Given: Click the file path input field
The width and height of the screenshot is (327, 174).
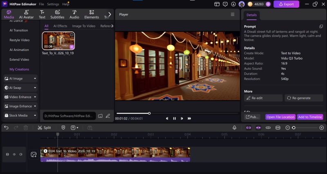Looking at the screenshot, I should point(69,116).
